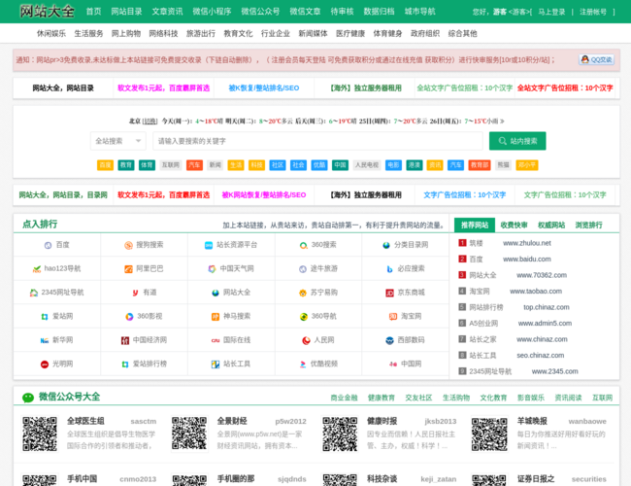Open the 中国天气网 icon
The width and height of the screenshot is (631, 486).
click(212, 269)
